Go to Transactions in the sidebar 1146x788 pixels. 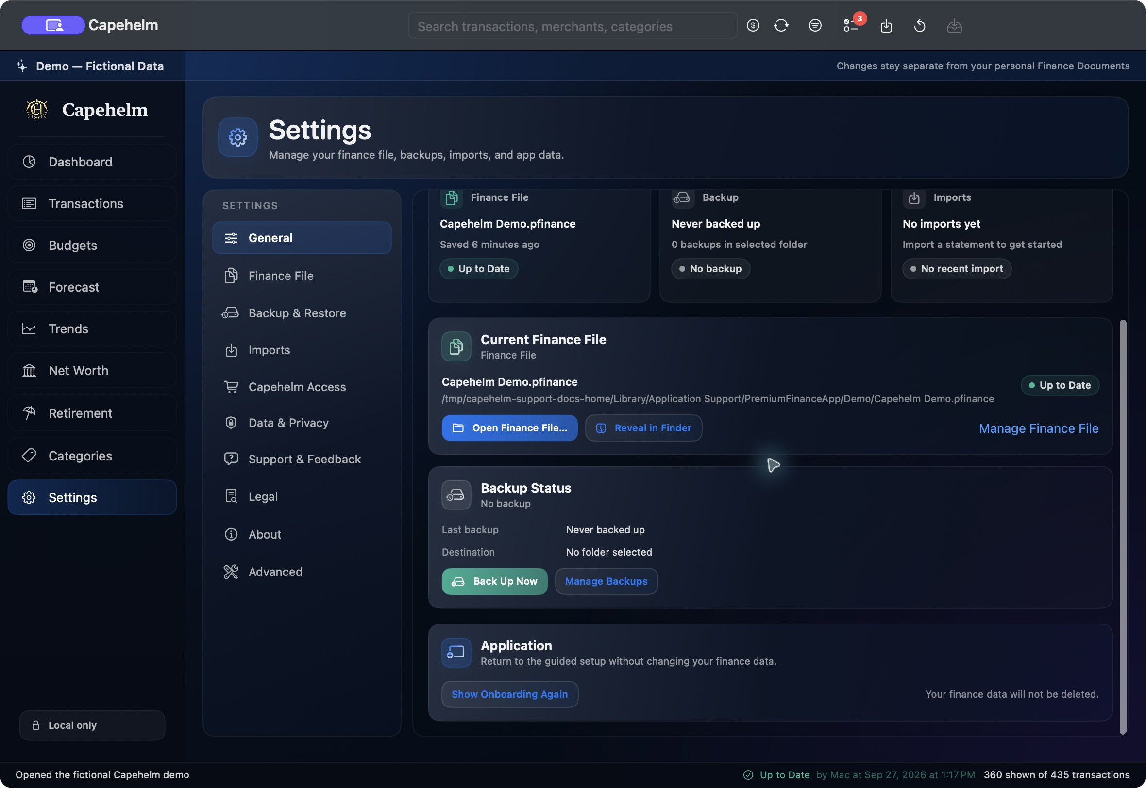pos(92,203)
